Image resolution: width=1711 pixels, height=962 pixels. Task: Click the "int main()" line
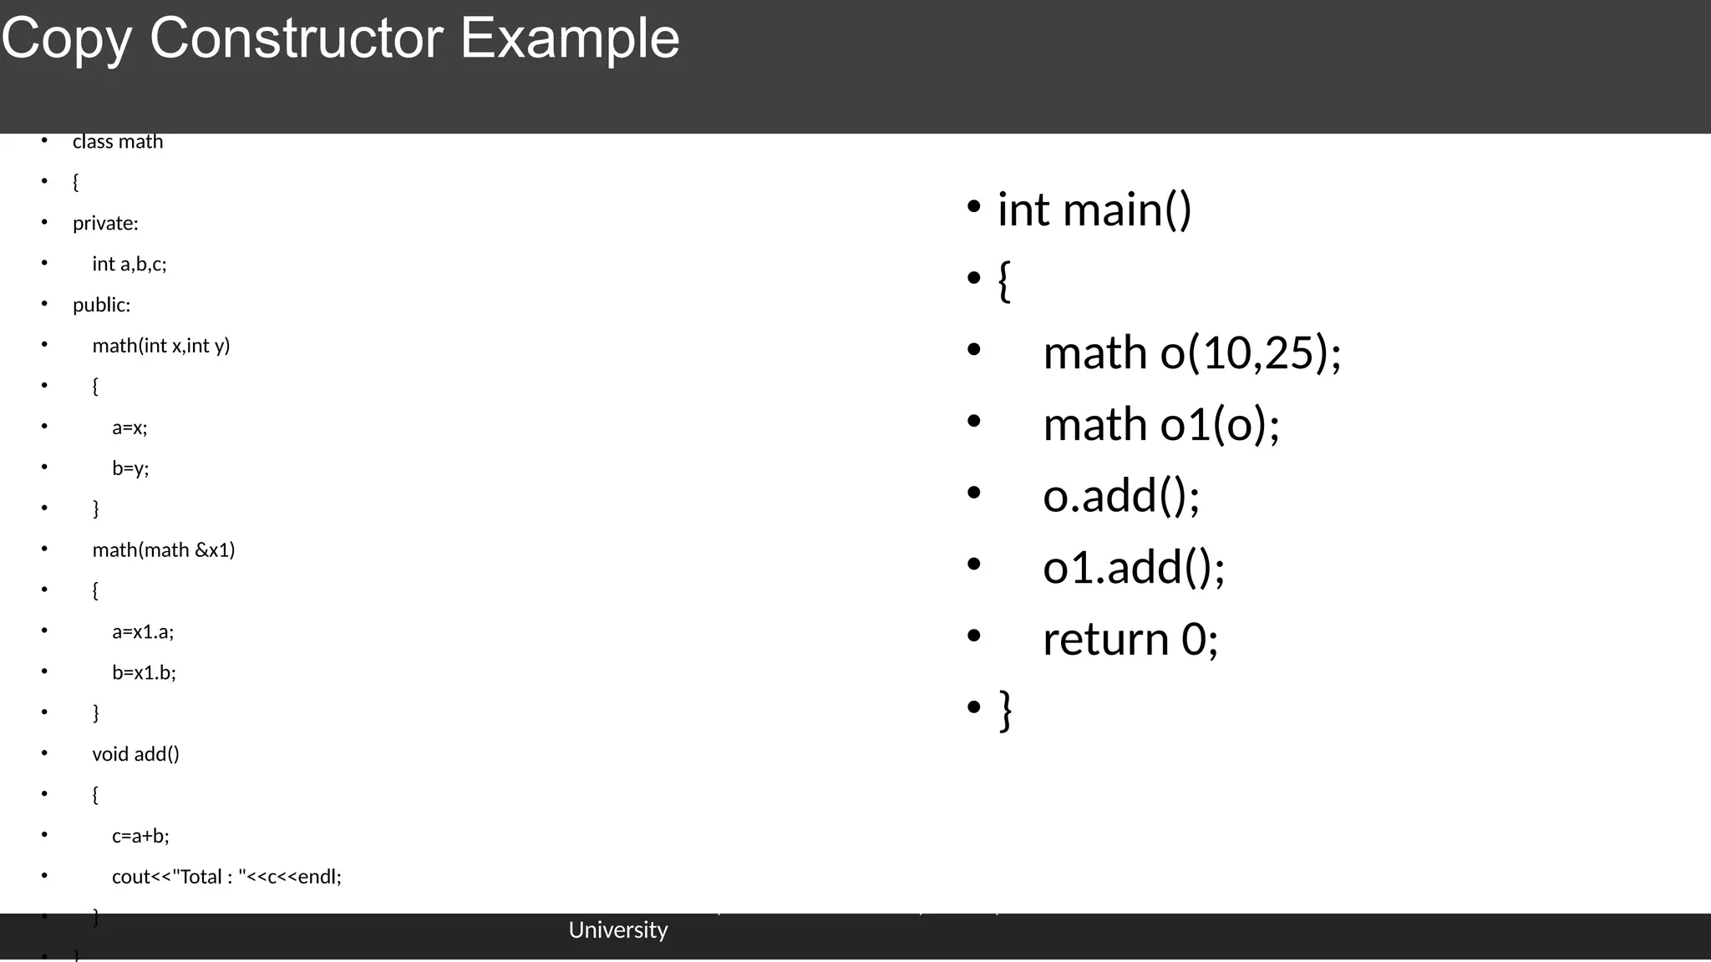[x=1094, y=209]
